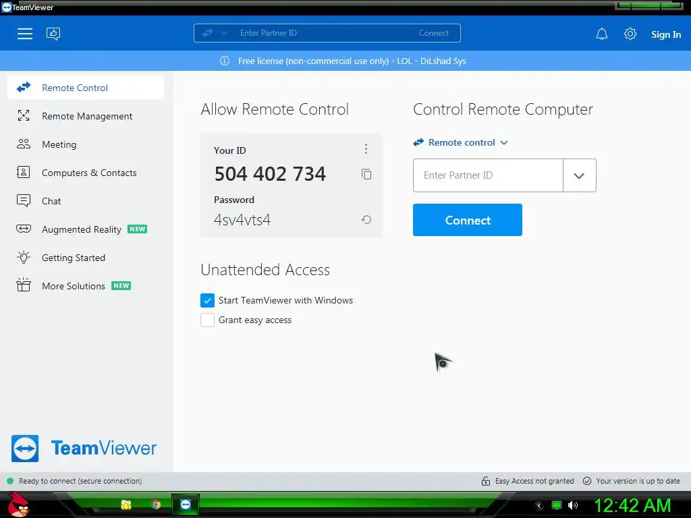Click the 12:42 AM clock
Image resolution: width=691 pixels, height=518 pixels.
coord(632,505)
